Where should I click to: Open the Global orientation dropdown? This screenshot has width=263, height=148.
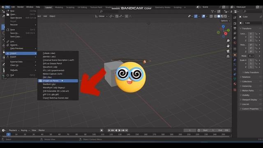[102, 16]
